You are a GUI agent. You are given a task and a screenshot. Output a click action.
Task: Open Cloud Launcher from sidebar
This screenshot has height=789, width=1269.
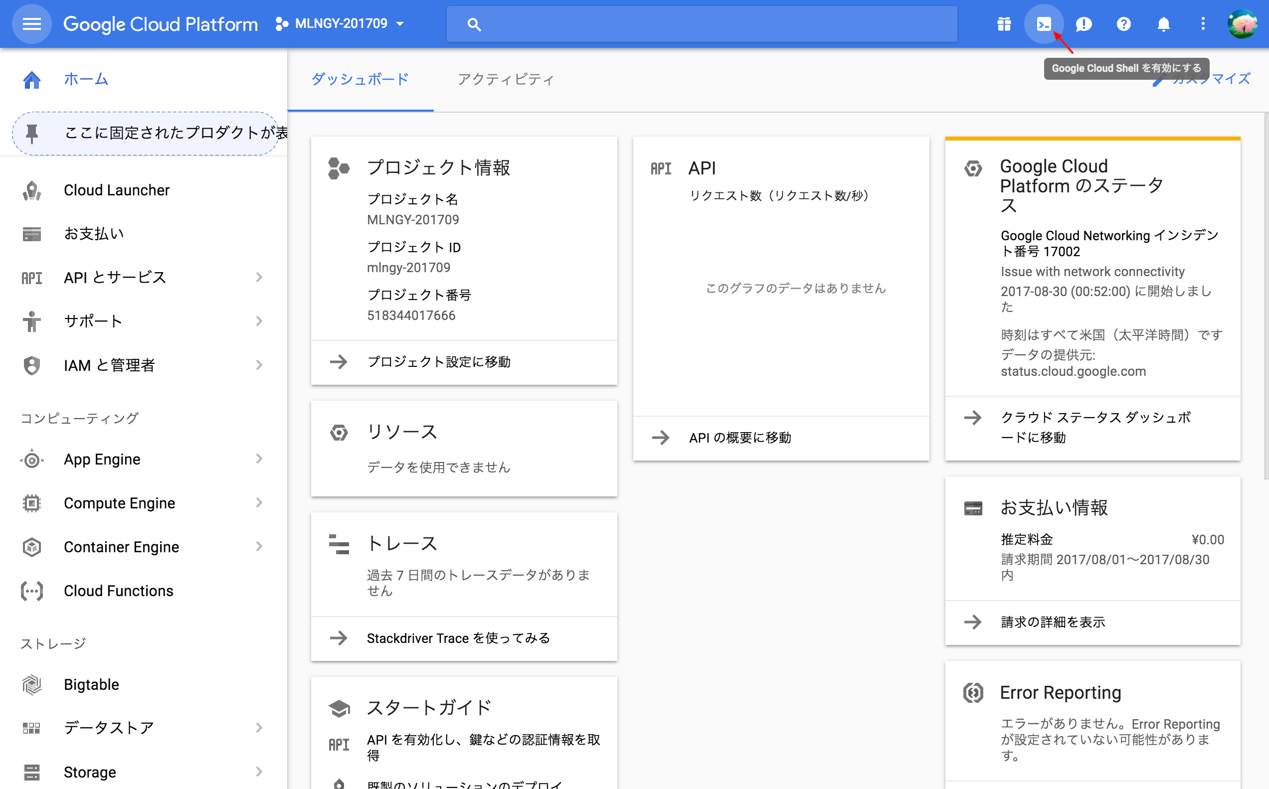click(116, 190)
